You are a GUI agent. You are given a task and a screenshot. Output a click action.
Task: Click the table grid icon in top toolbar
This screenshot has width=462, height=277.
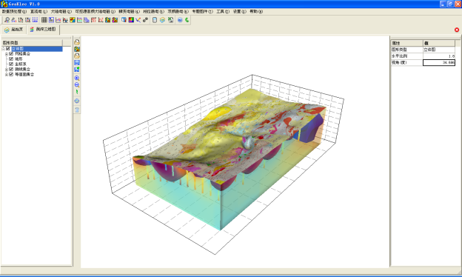coord(44,20)
